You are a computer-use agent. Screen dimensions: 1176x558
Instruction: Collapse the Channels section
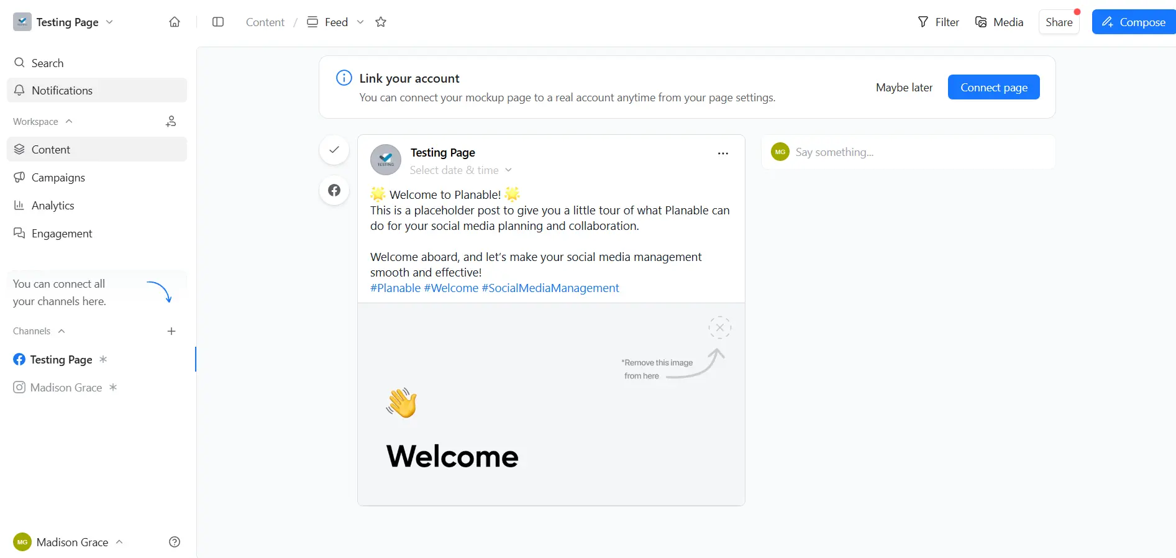[x=39, y=331]
